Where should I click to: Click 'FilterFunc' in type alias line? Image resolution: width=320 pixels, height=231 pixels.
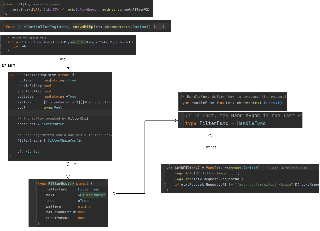click(214, 123)
